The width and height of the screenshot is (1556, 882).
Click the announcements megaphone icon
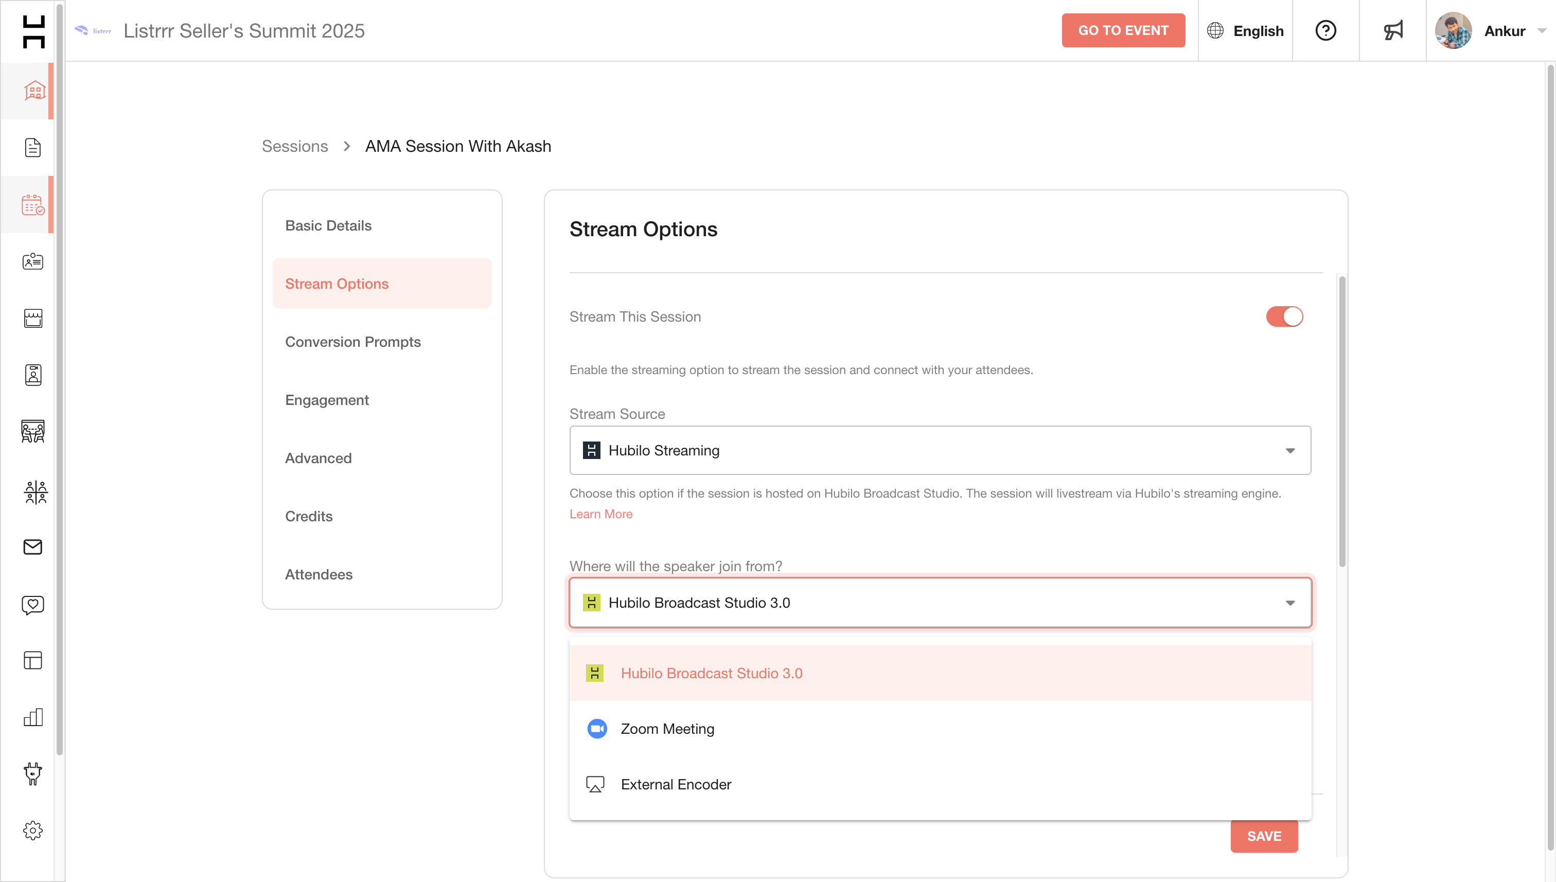point(1392,30)
